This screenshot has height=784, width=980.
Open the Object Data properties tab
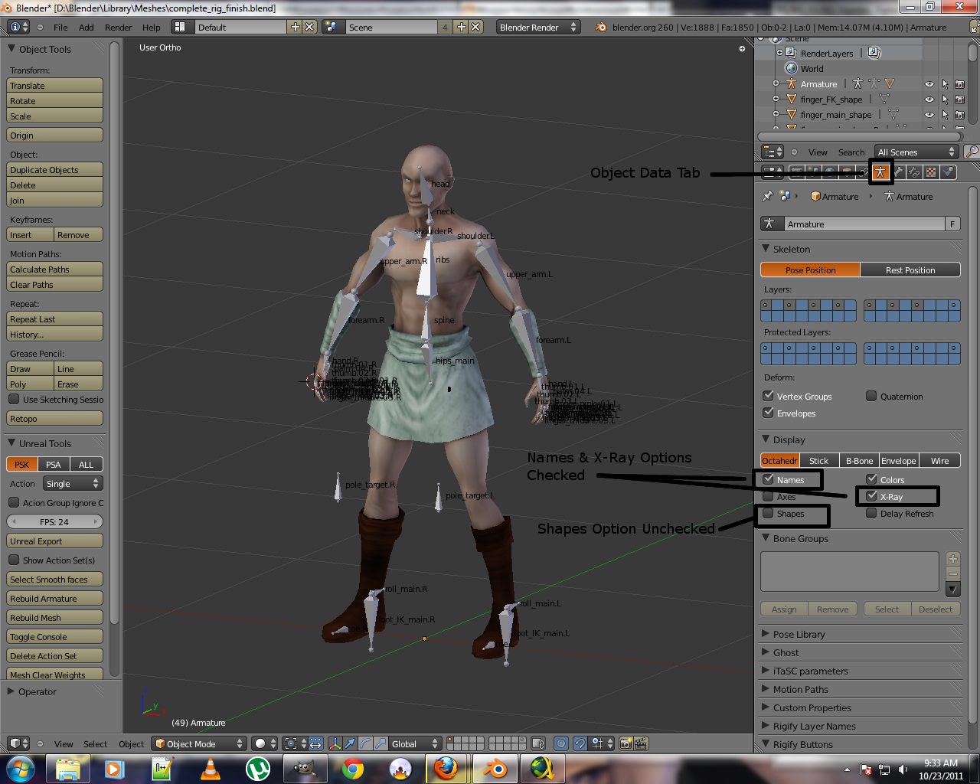[880, 172]
